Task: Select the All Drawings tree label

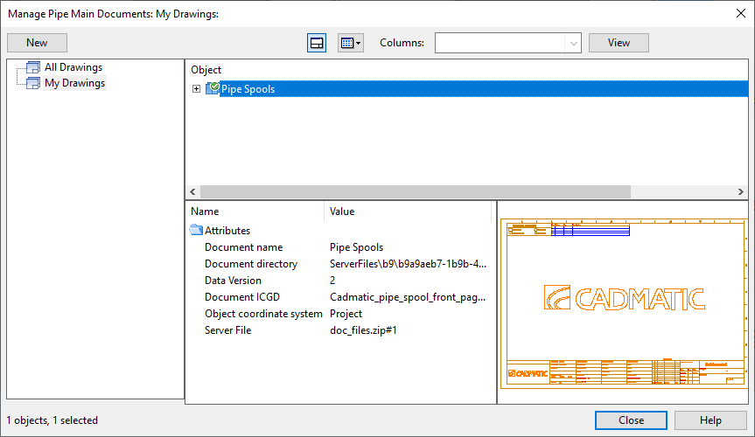Action: [73, 67]
